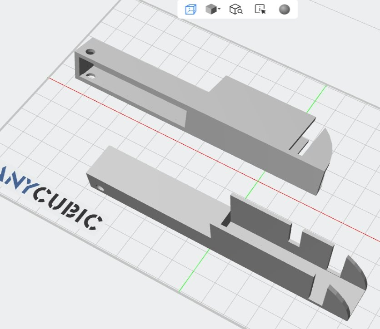This screenshot has height=329, width=380.
Task: Click the cube with magnifier icon
Action: pyautogui.click(x=236, y=10)
